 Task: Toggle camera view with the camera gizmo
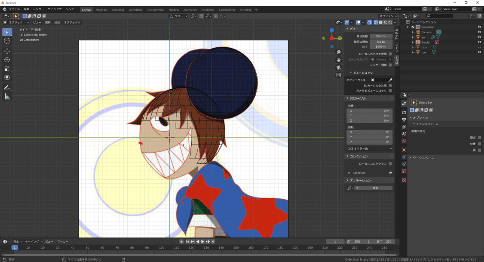[x=338, y=67]
